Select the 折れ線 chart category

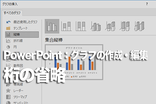pos(22,41)
